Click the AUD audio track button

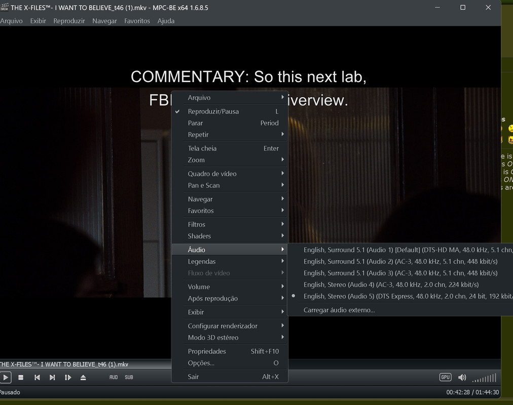point(114,377)
